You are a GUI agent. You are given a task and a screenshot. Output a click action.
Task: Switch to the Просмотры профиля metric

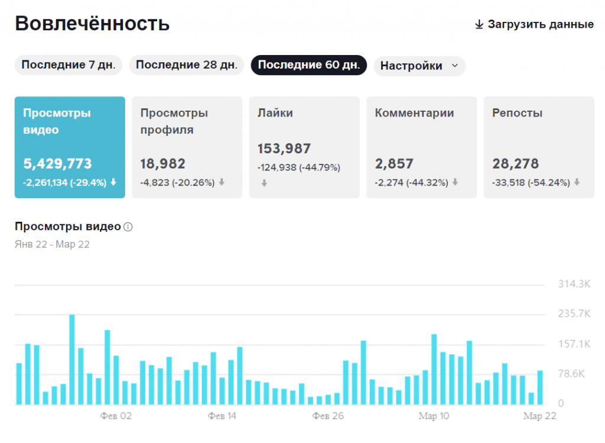point(187,147)
